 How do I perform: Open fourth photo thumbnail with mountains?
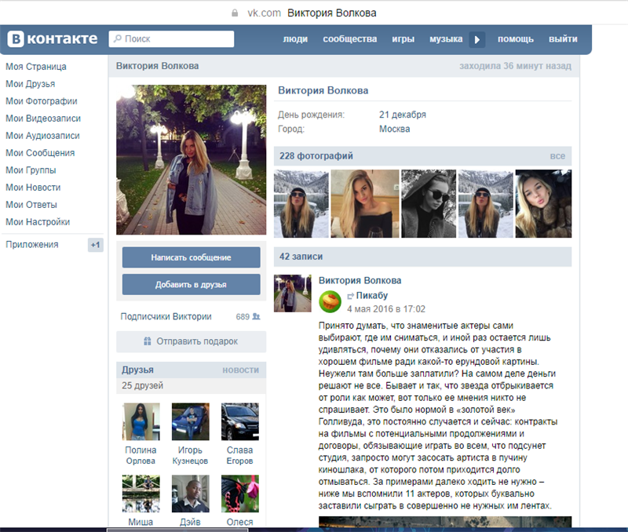(485, 203)
